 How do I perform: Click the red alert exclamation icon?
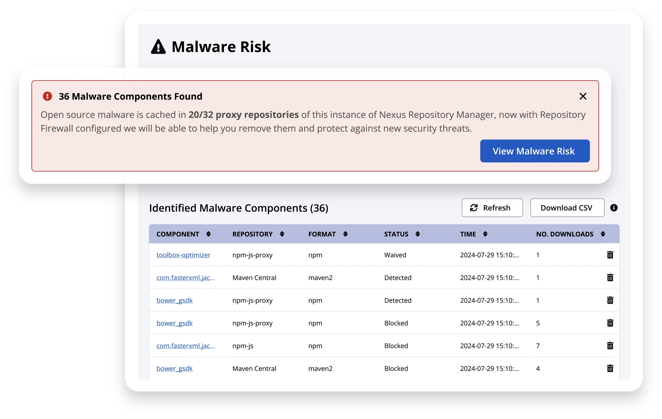point(47,96)
